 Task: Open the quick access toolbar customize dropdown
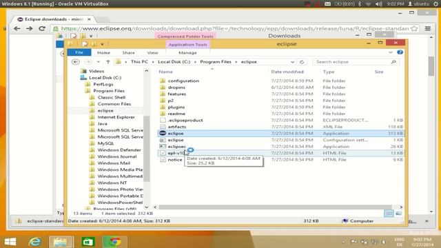tap(103, 44)
